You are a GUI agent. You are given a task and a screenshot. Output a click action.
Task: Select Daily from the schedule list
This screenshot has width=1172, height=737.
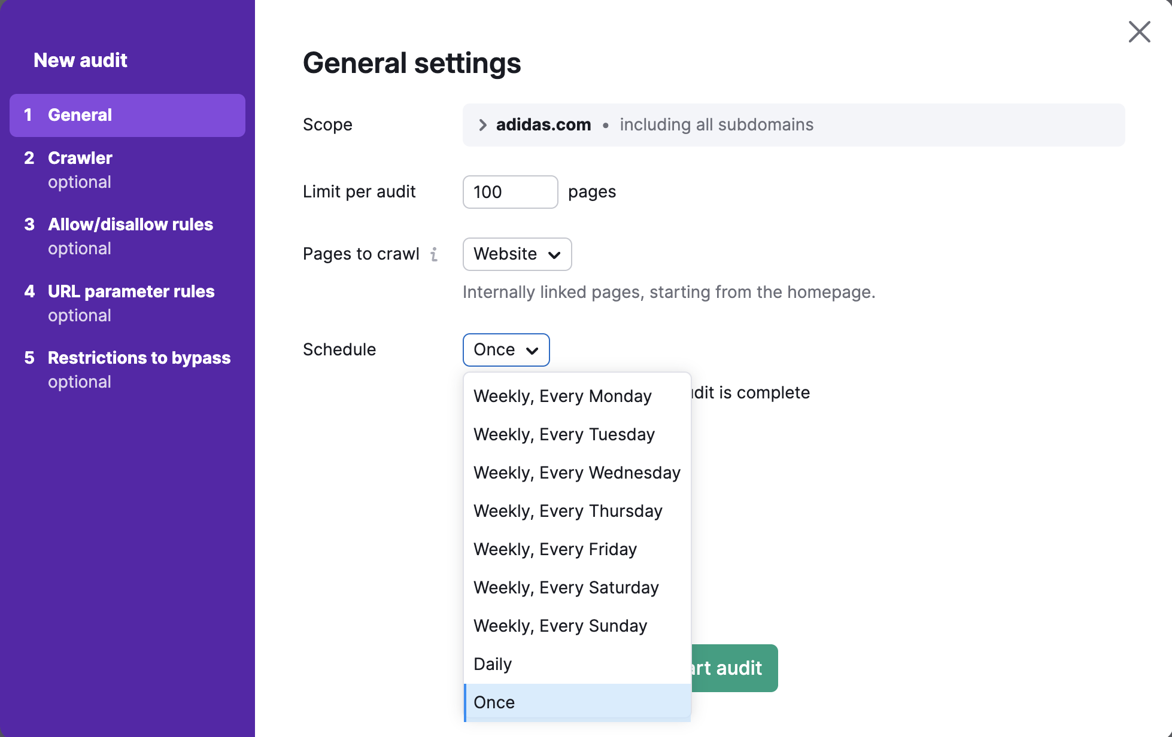492,663
